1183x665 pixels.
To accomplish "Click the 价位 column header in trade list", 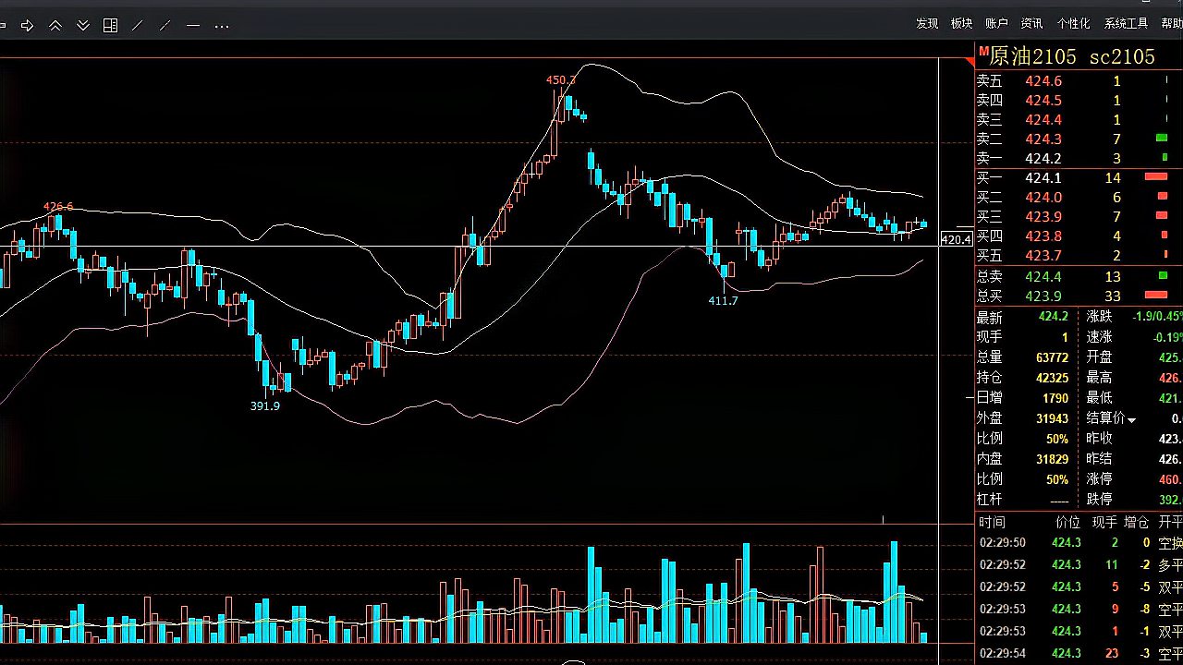I will [1067, 522].
